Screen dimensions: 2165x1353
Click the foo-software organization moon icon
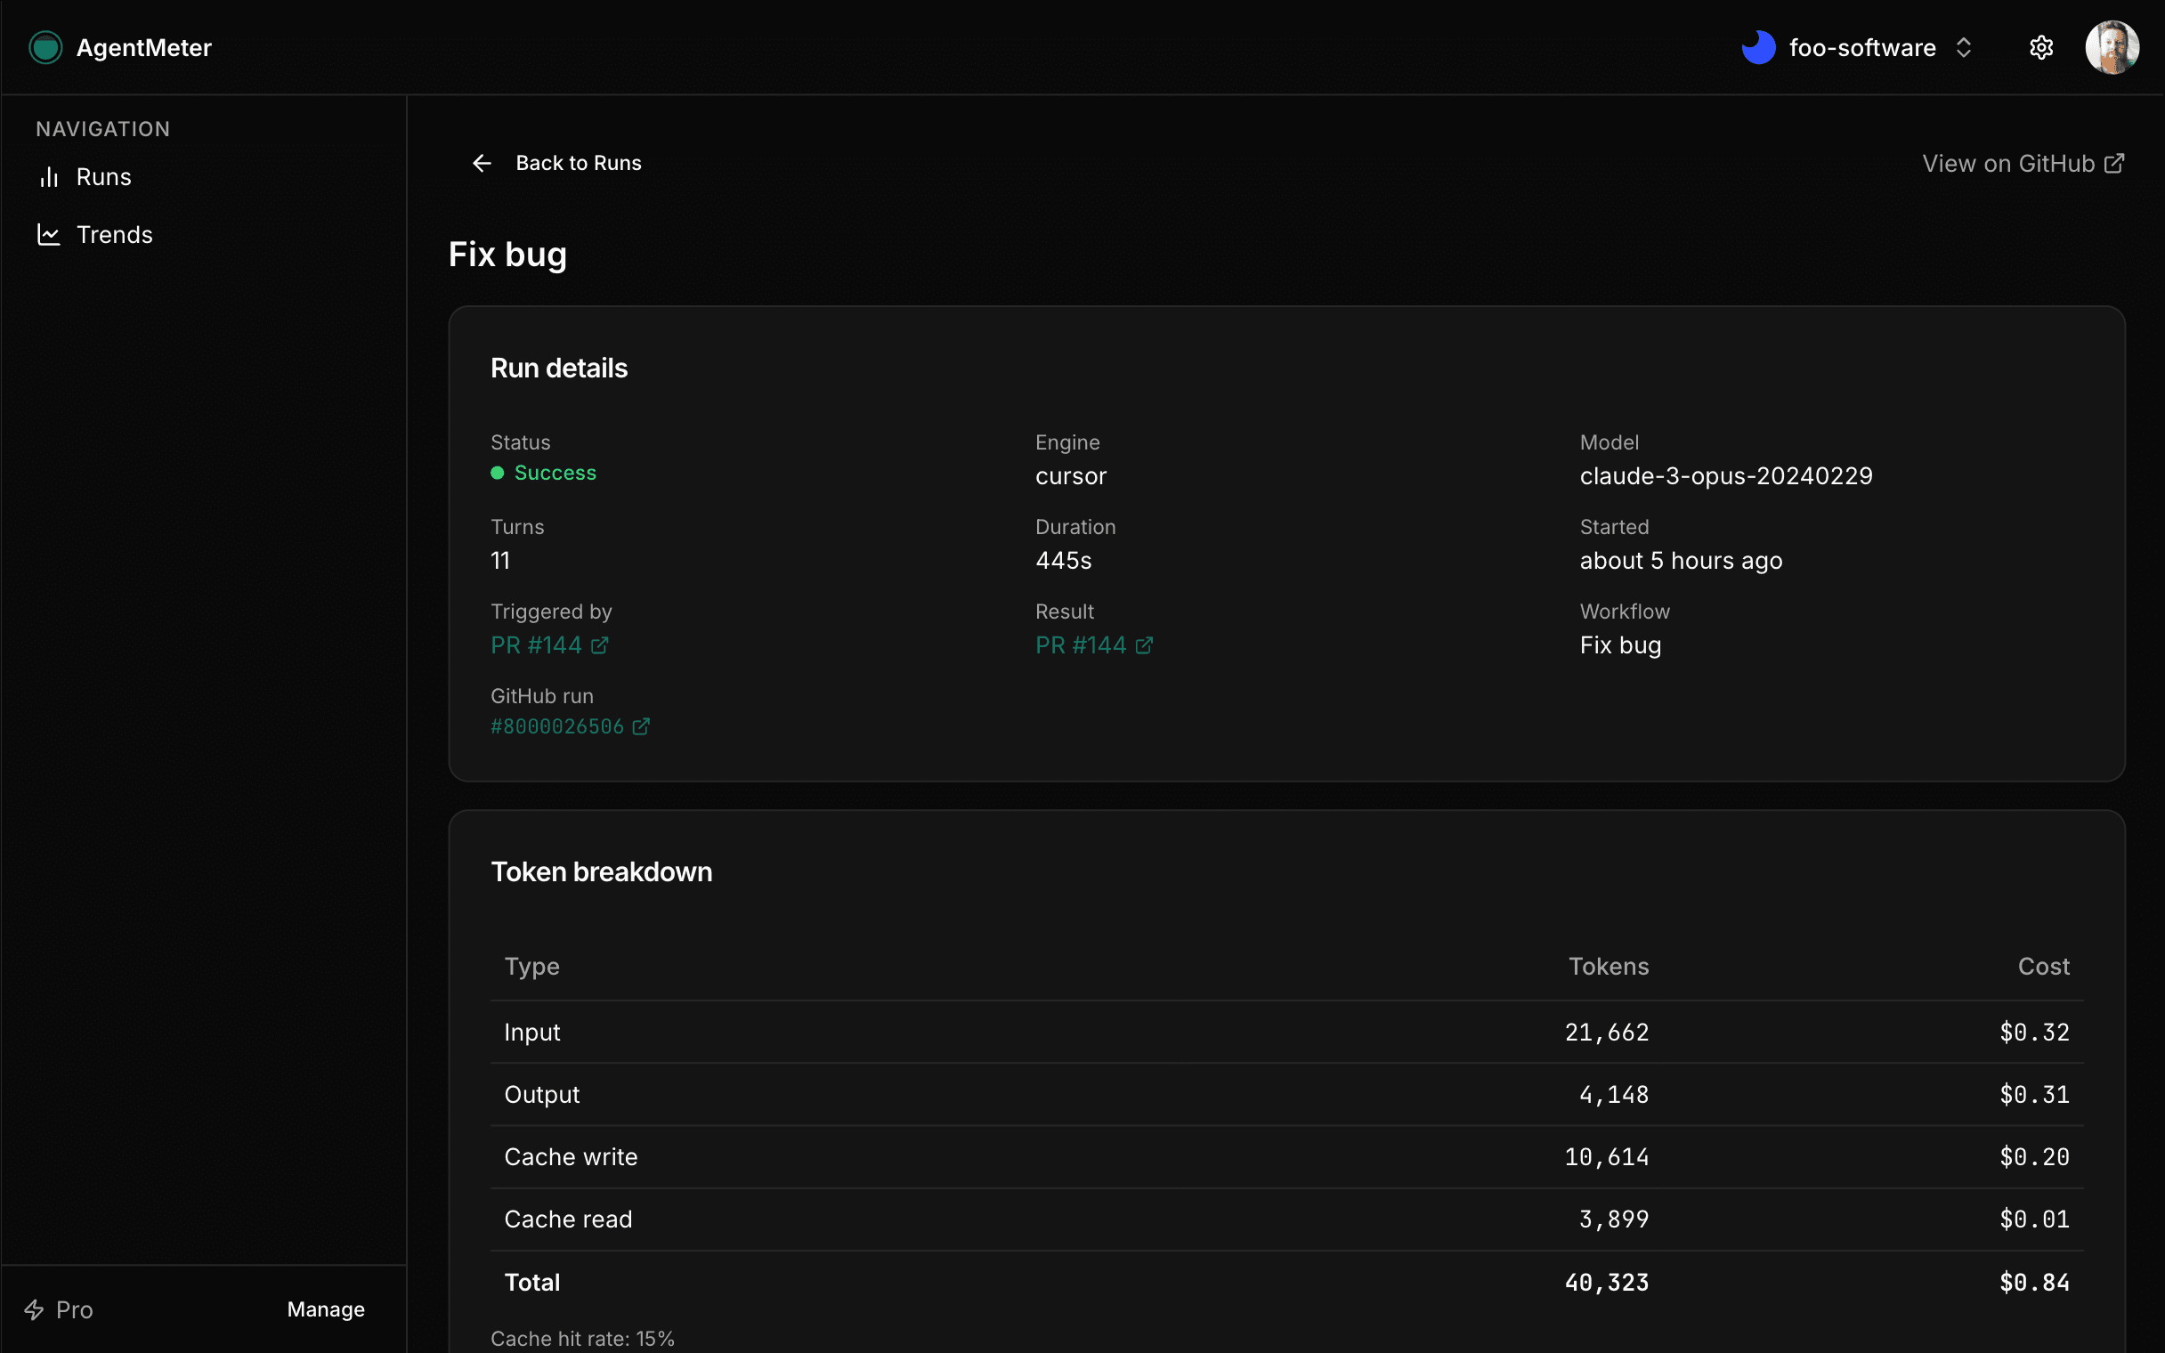click(1759, 46)
